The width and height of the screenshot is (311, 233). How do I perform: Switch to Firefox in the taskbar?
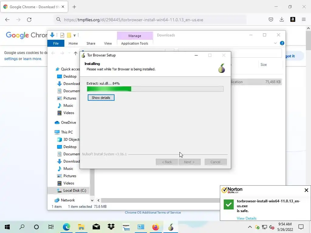pos(156,227)
